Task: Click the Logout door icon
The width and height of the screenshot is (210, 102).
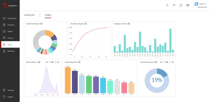Action: [4, 97]
